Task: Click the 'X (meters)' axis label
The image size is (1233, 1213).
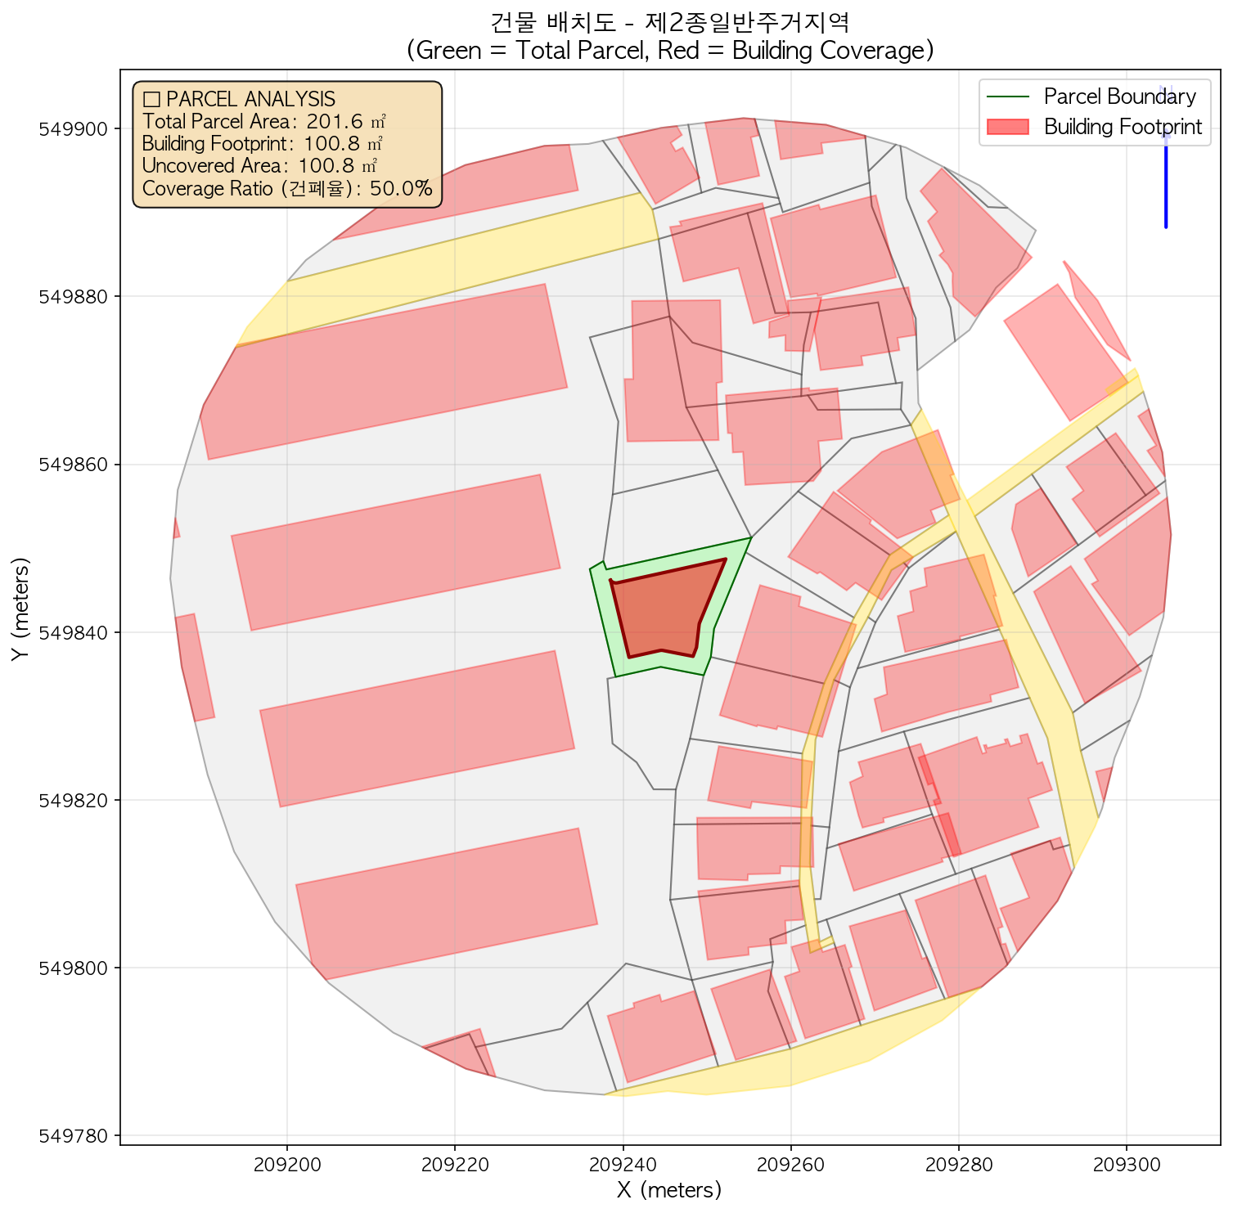Action: pyautogui.click(x=669, y=1189)
